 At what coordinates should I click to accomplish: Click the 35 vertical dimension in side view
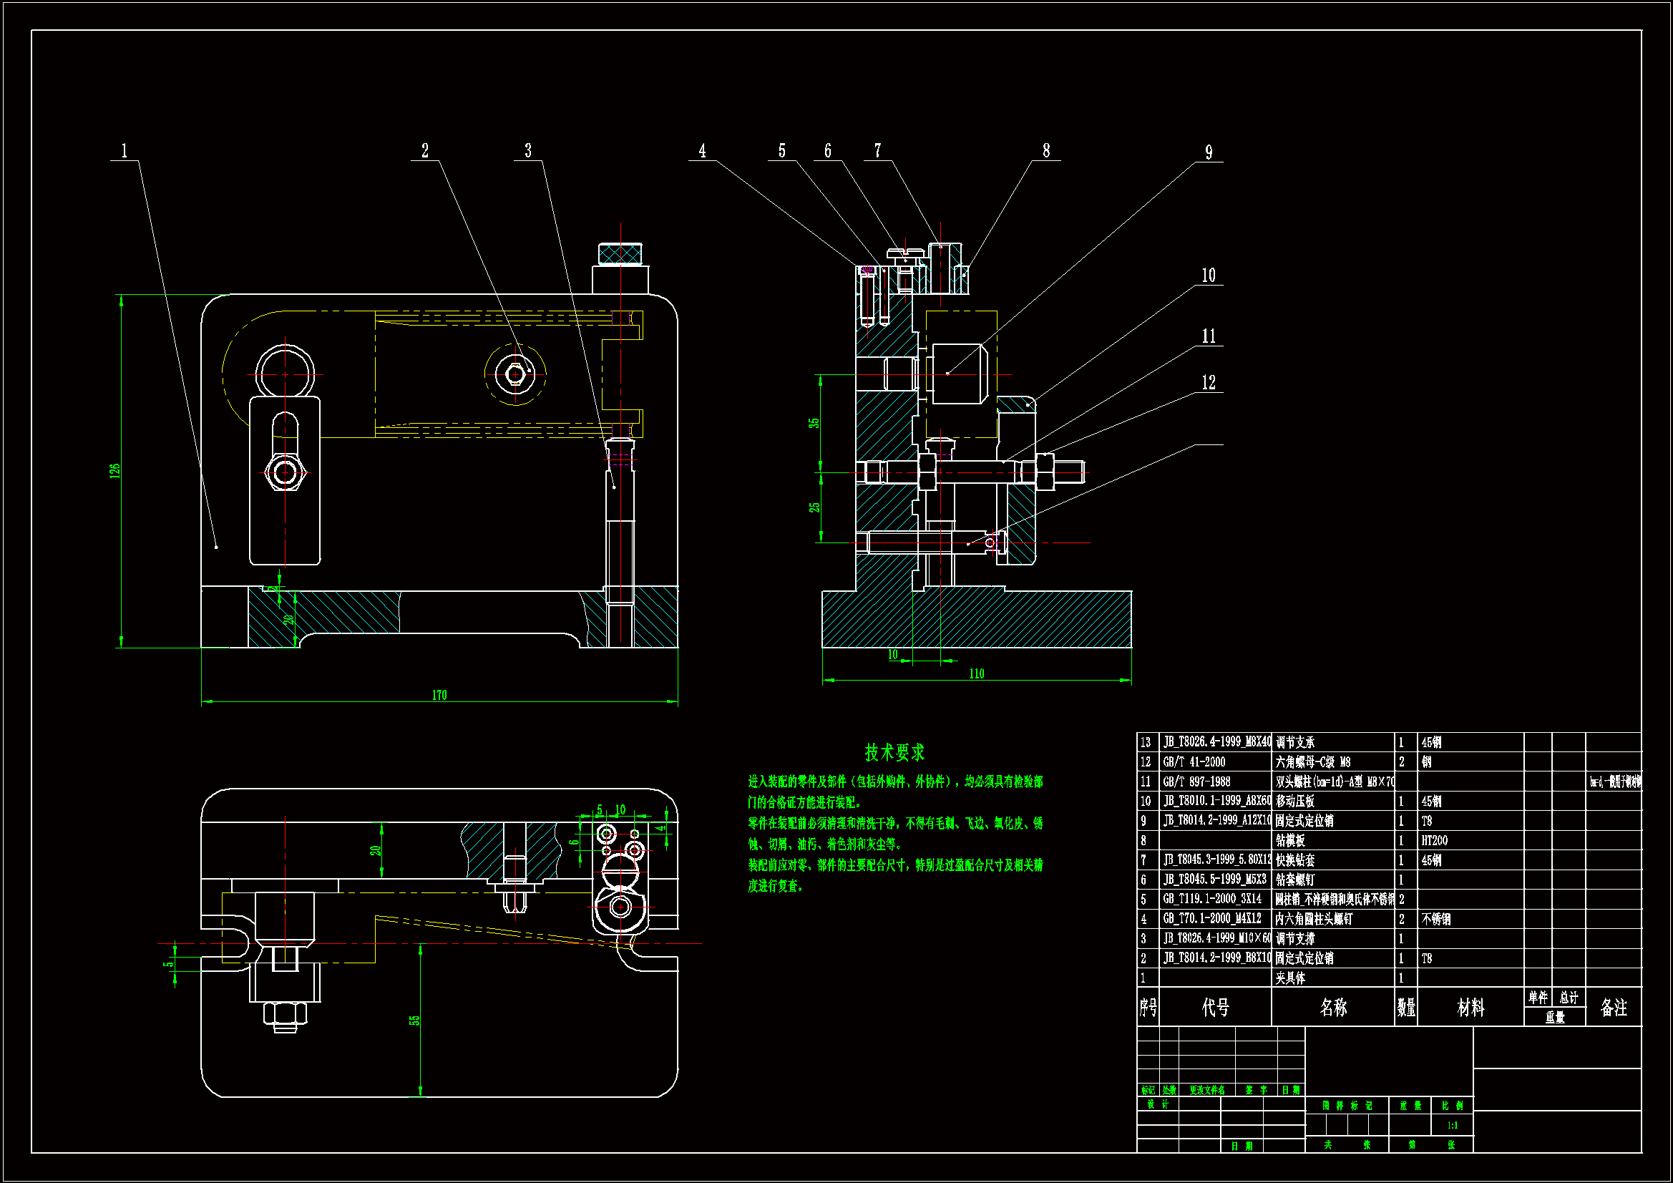click(814, 423)
